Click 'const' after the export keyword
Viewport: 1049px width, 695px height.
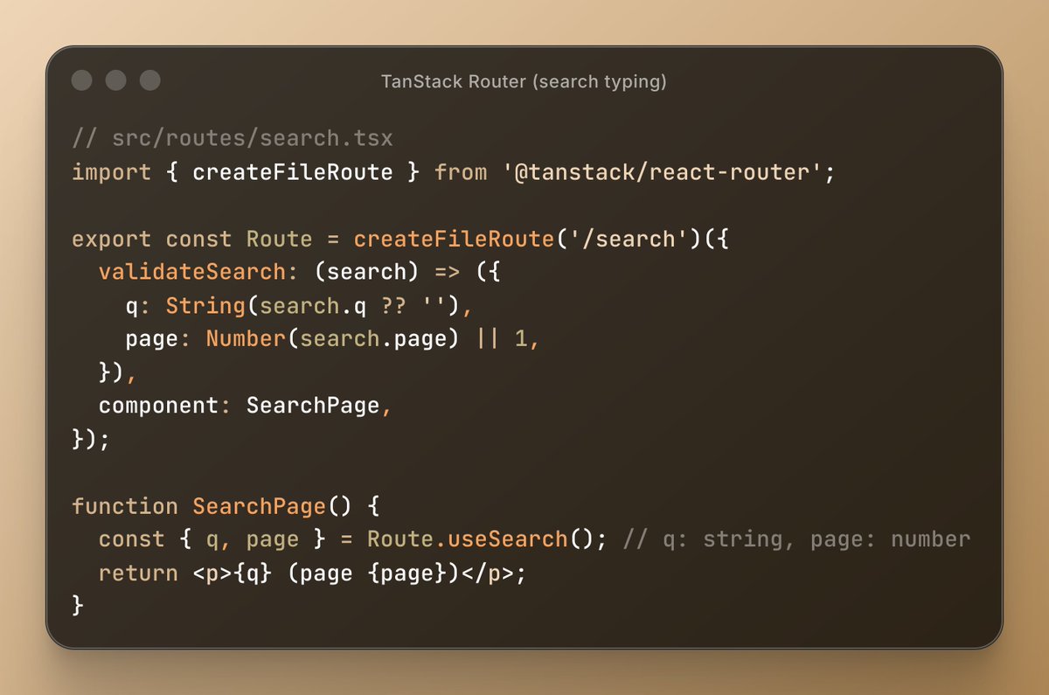tap(198, 239)
